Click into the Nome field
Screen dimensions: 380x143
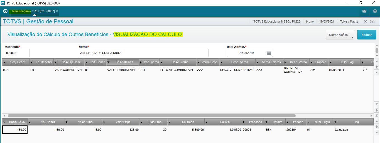click(x=144, y=53)
